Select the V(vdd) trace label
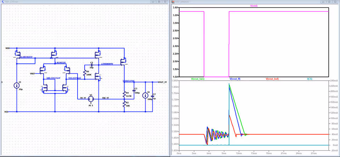Screen dimensions: 340x157 (x=254, y=6)
